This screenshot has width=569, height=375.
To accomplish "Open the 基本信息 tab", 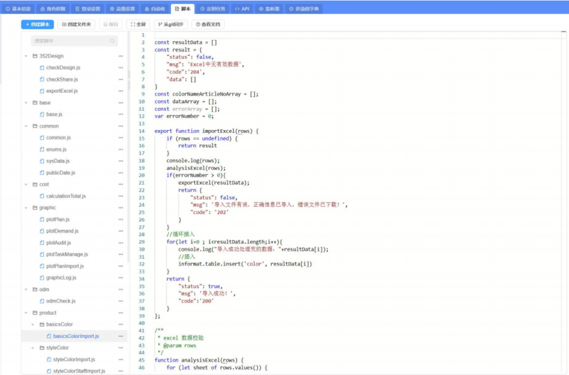I will point(18,9).
